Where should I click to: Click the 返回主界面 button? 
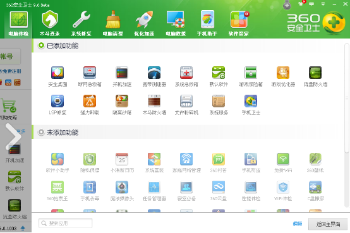coord(328,224)
